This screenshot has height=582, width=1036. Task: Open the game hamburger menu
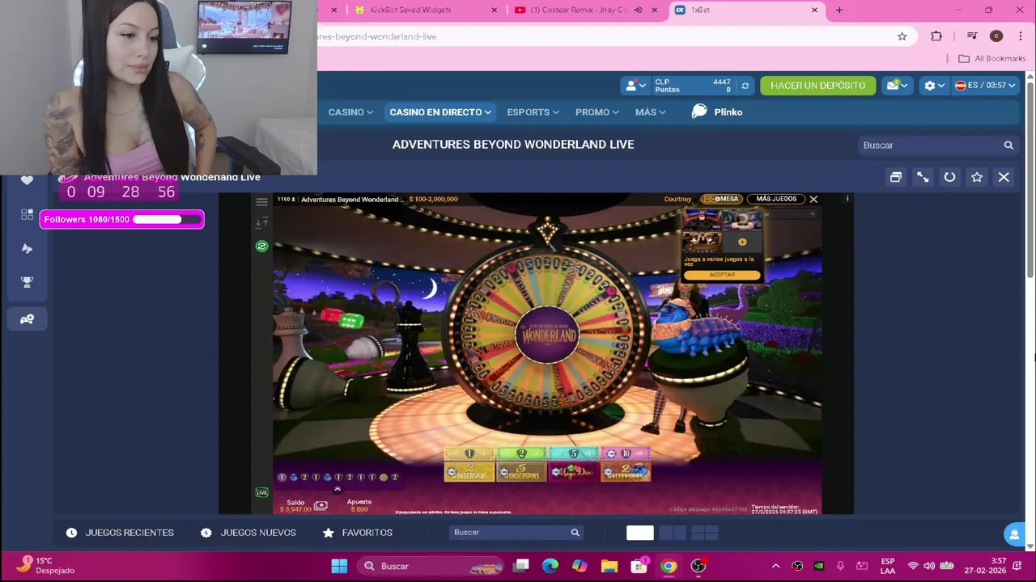point(261,202)
